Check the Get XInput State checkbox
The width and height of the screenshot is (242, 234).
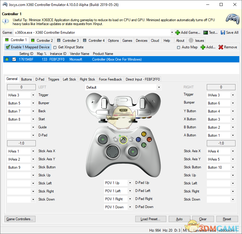[x=55, y=47]
